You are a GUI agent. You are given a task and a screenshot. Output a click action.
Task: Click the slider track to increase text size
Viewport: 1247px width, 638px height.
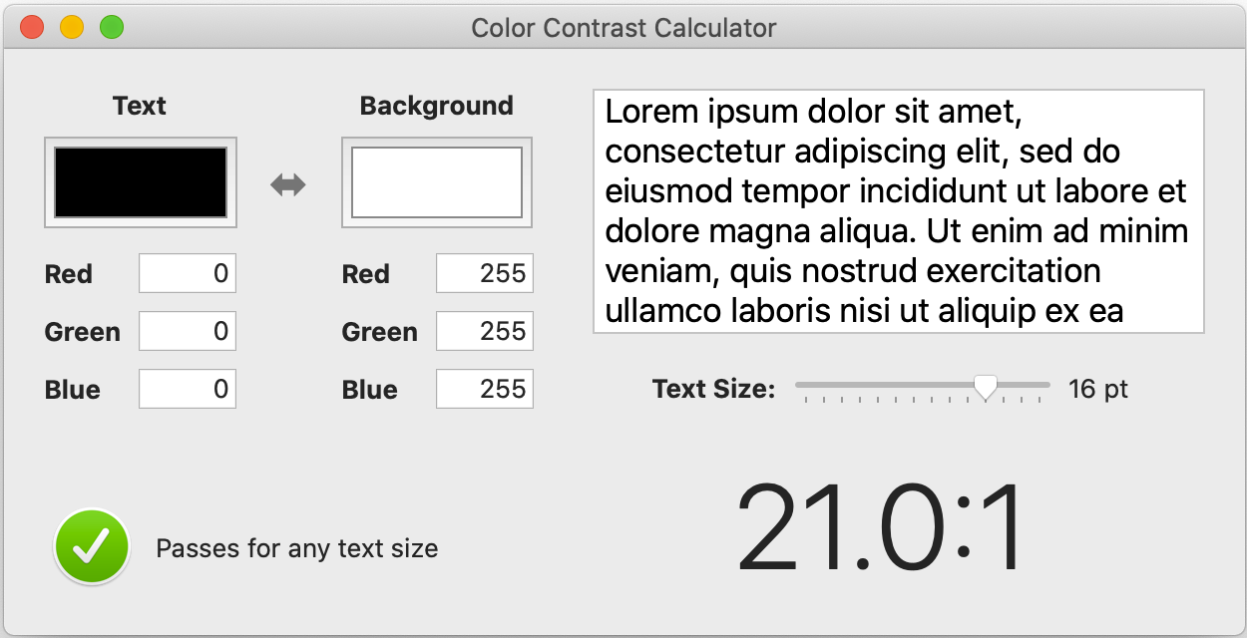pyautogui.click(x=1028, y=385)
